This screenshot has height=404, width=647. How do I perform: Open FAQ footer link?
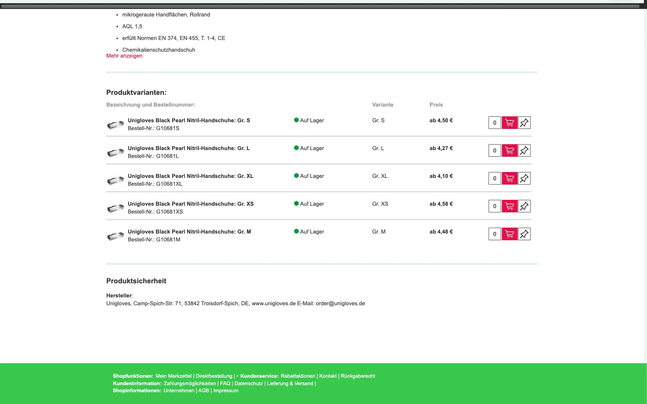coord(225,383)
